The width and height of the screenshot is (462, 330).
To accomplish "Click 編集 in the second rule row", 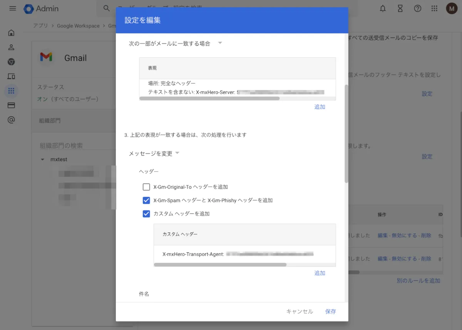I will point(383,259).
